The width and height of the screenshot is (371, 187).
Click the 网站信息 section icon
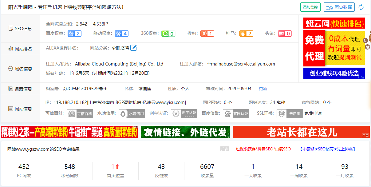(x=11, y=109)
